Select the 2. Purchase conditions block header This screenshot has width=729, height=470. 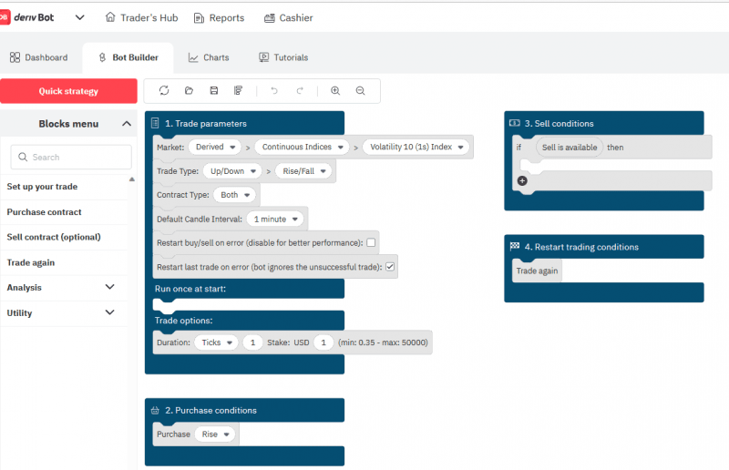click(x=244, y=410)
